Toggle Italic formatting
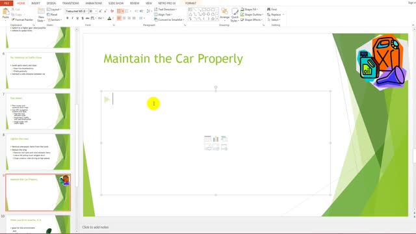This screenshot has height=234, width=416. [72, 18]
